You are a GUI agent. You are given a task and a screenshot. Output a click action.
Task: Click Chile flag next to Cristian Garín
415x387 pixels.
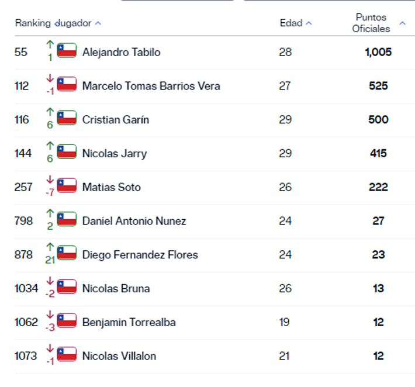67,119
